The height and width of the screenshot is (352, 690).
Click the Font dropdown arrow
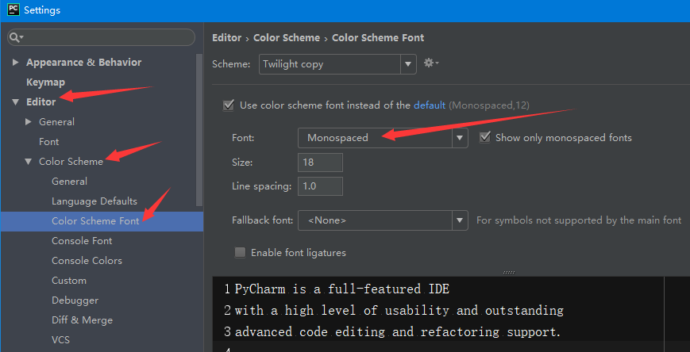click(x=460, y=138)
